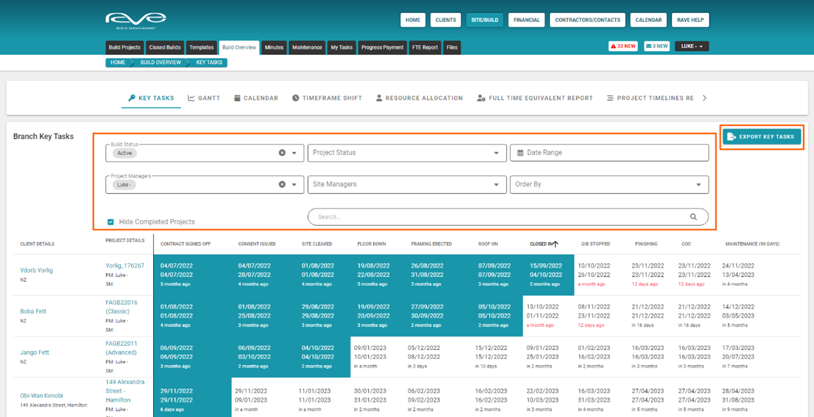814x417 pixels.
Task: Click the 33 NEW alerts warning icon
Action: [x=613, y=46]
